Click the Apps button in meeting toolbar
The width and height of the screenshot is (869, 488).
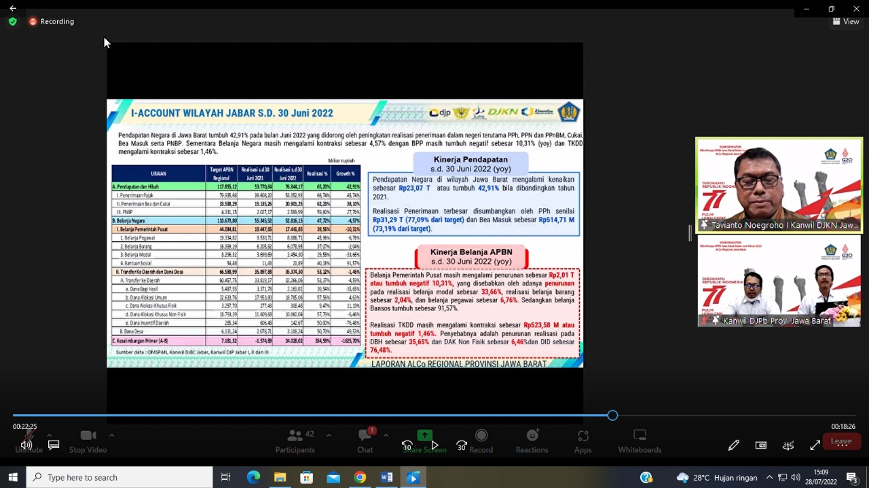point(583,441)
